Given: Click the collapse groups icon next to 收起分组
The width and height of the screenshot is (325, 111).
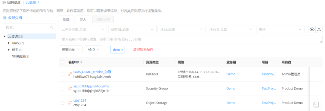Looking at the screenshot, I should (5, 18).
